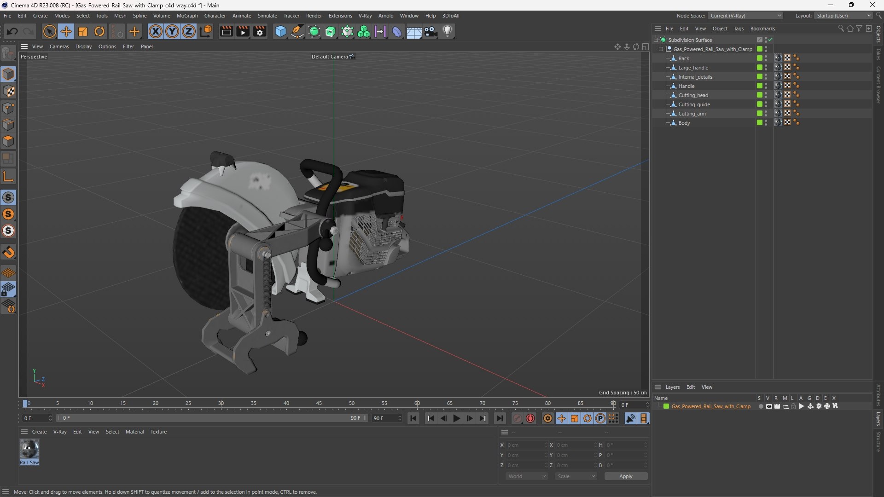Click the Make Editable icon in left toolbar
Screen dimensions: 884x497
click(x=9, y=53)
